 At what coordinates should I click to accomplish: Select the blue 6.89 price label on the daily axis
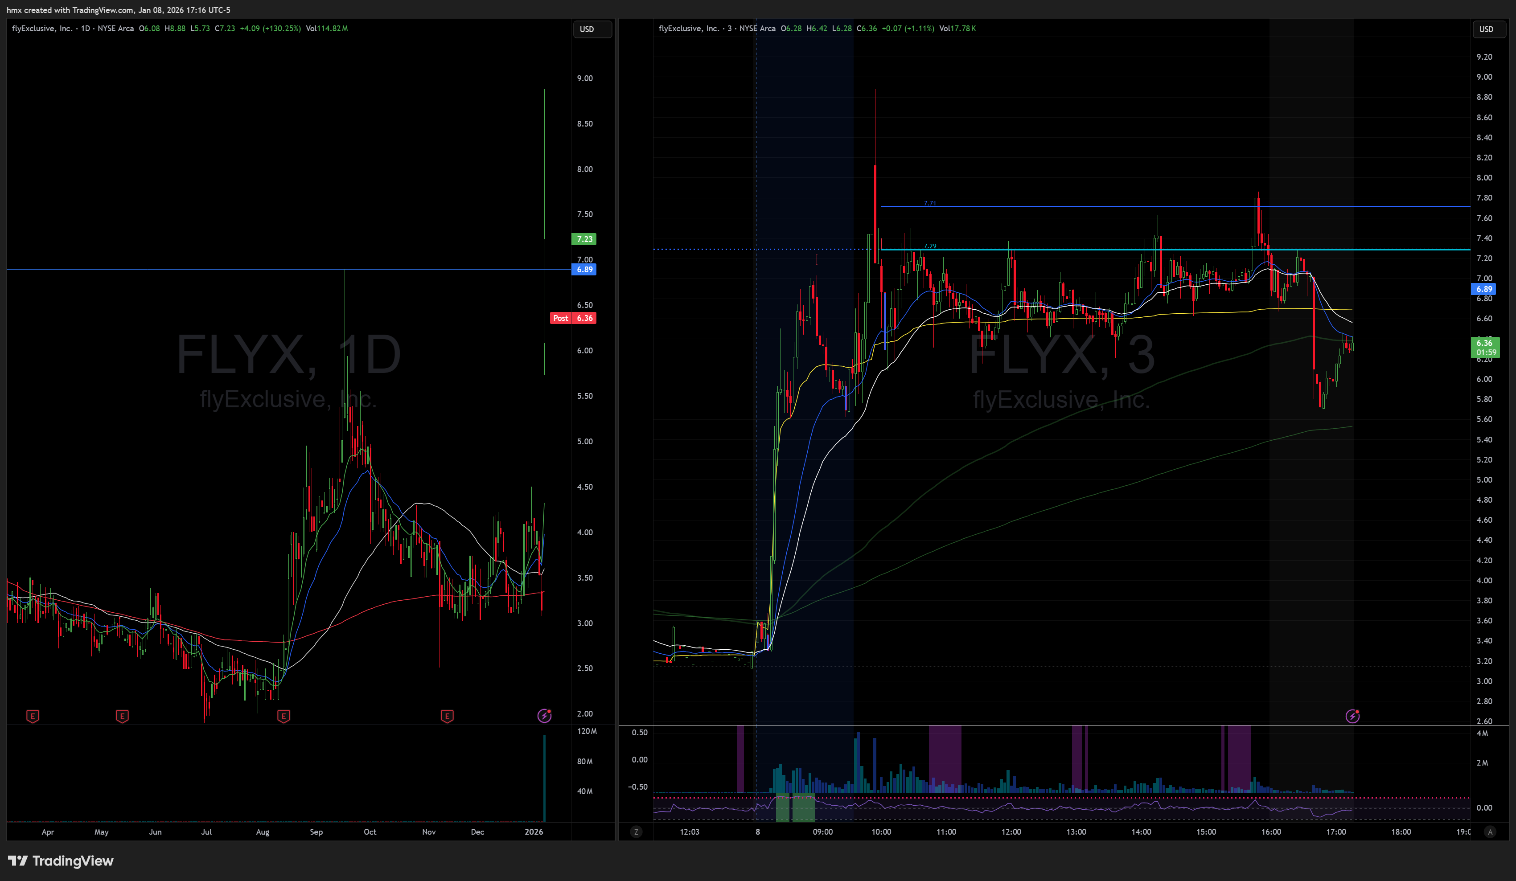pyautogui.click(x=584, y=270)
